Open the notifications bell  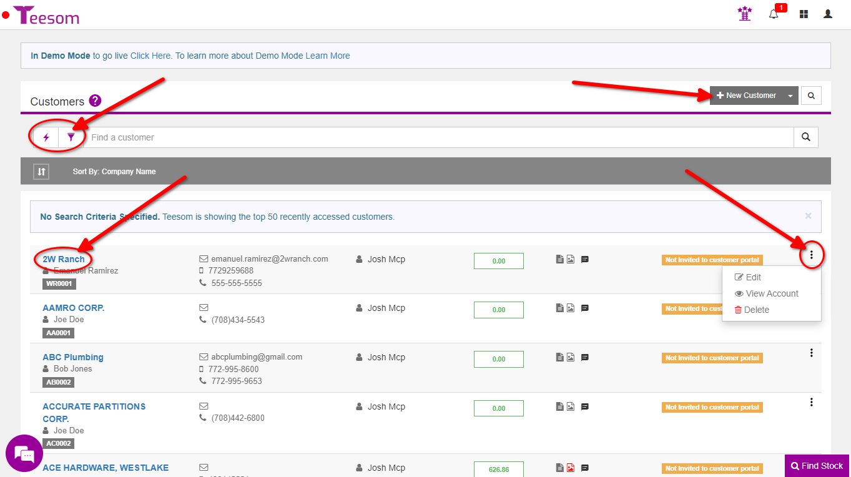tap(774, 14)
